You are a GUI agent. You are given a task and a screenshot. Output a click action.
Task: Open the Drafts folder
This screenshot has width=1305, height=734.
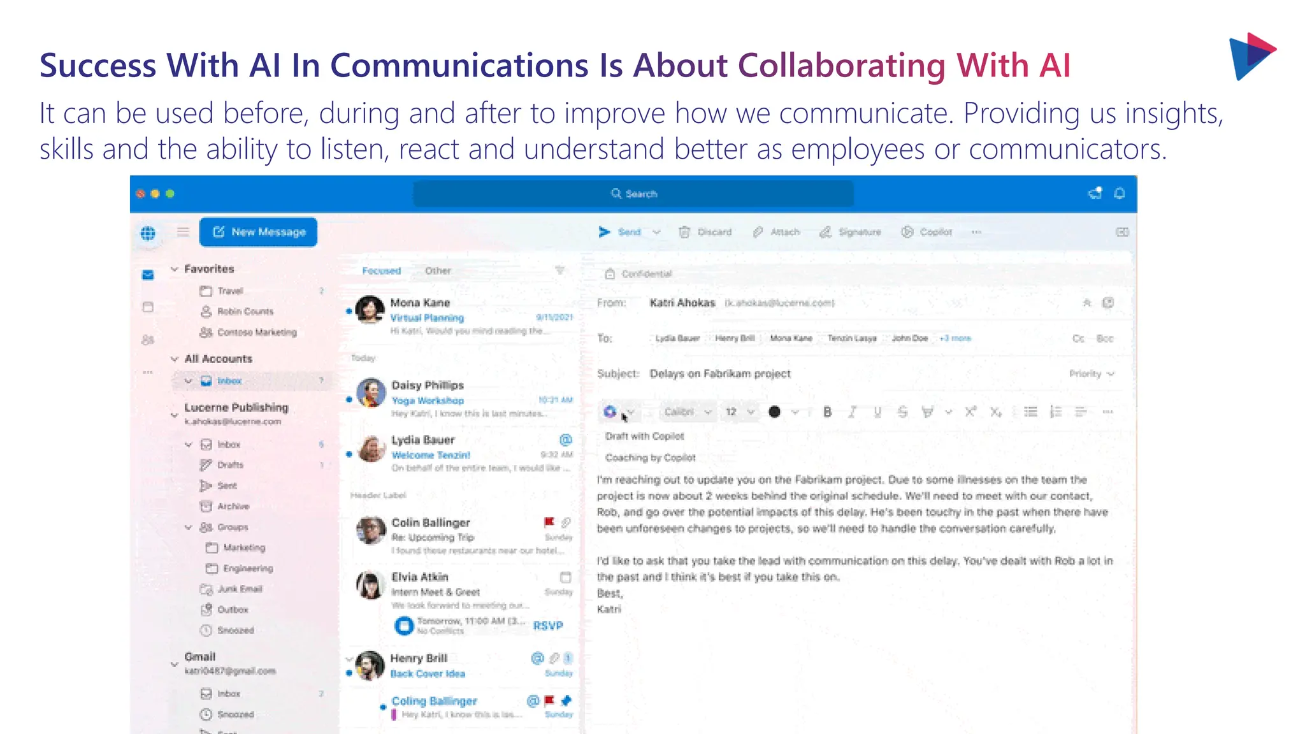230,465
